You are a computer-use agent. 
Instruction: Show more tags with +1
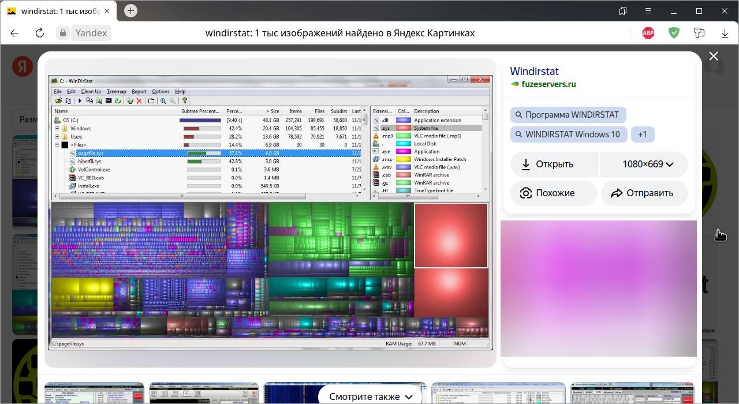coord(643,134)
